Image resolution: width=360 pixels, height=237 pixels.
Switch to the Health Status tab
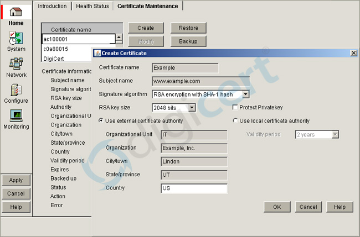coord(92,6)
